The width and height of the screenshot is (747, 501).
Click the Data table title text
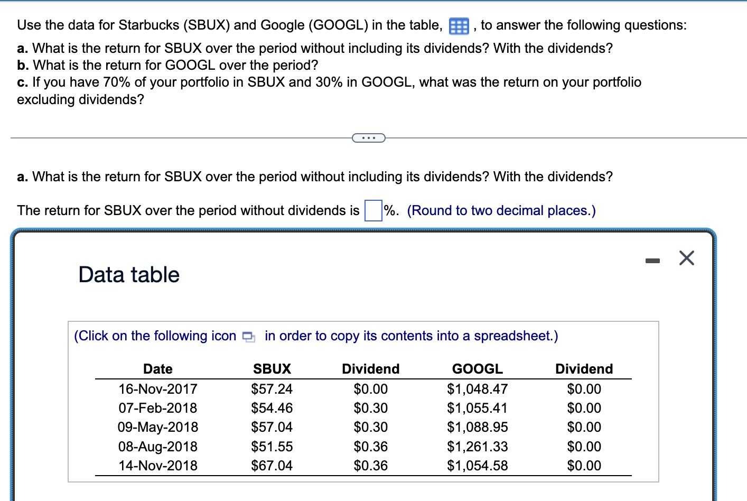(x=128, y=274)
